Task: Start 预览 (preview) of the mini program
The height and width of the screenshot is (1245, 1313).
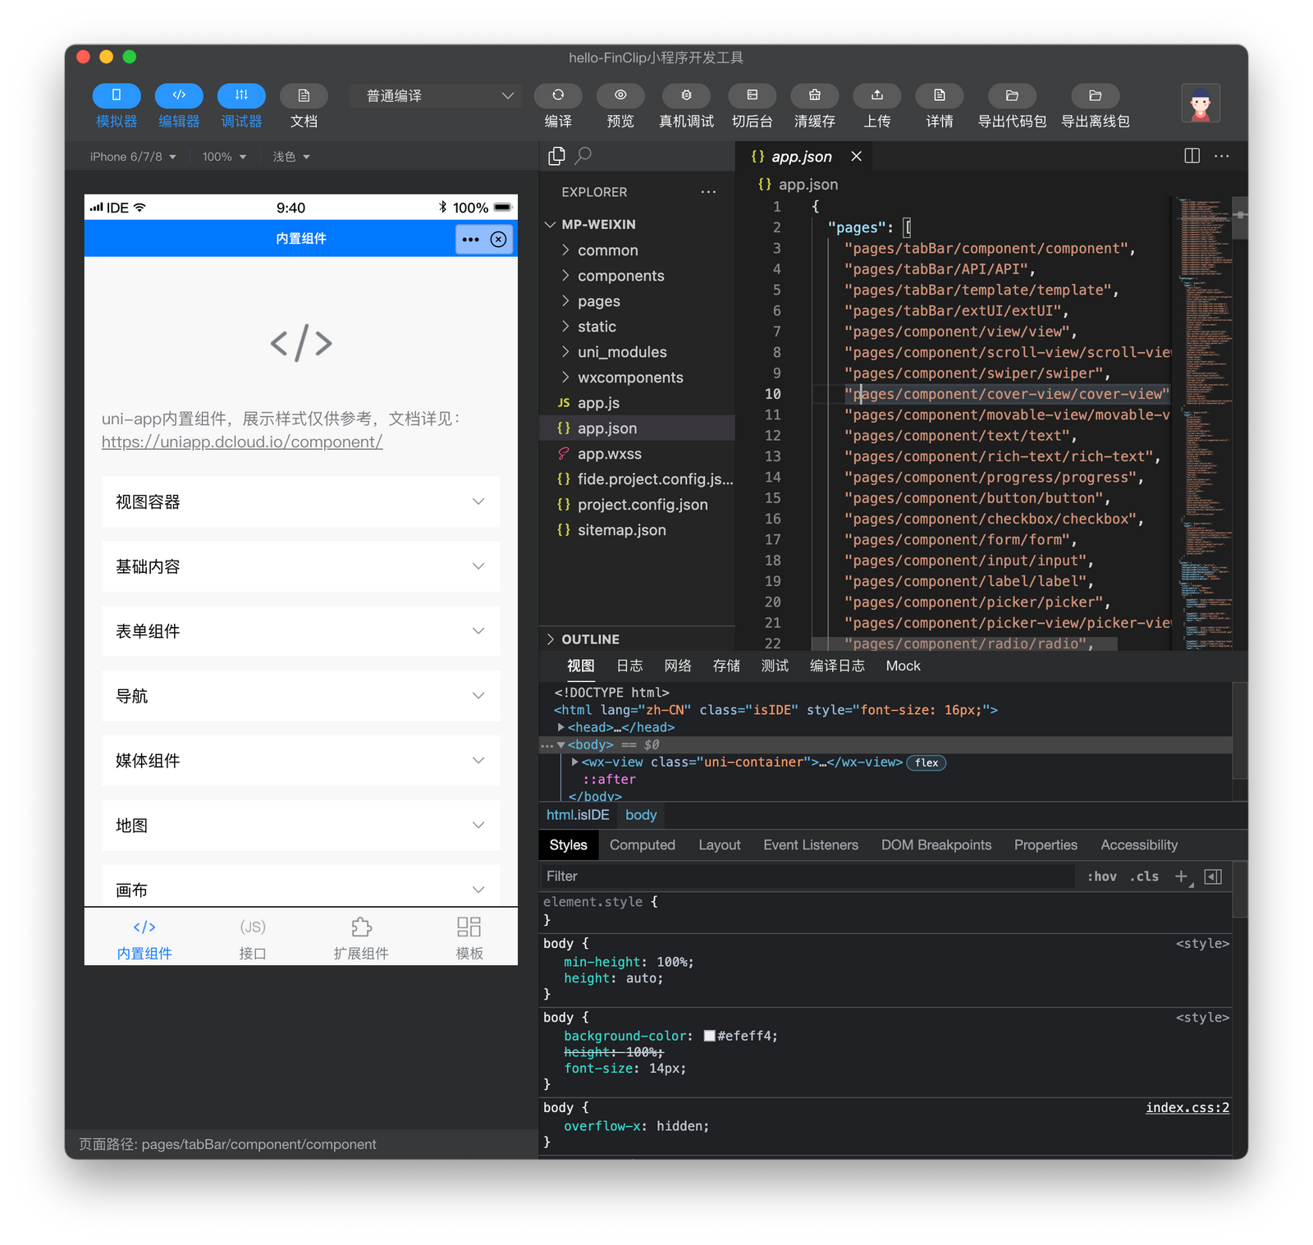Action: click(x=620, y=105)
